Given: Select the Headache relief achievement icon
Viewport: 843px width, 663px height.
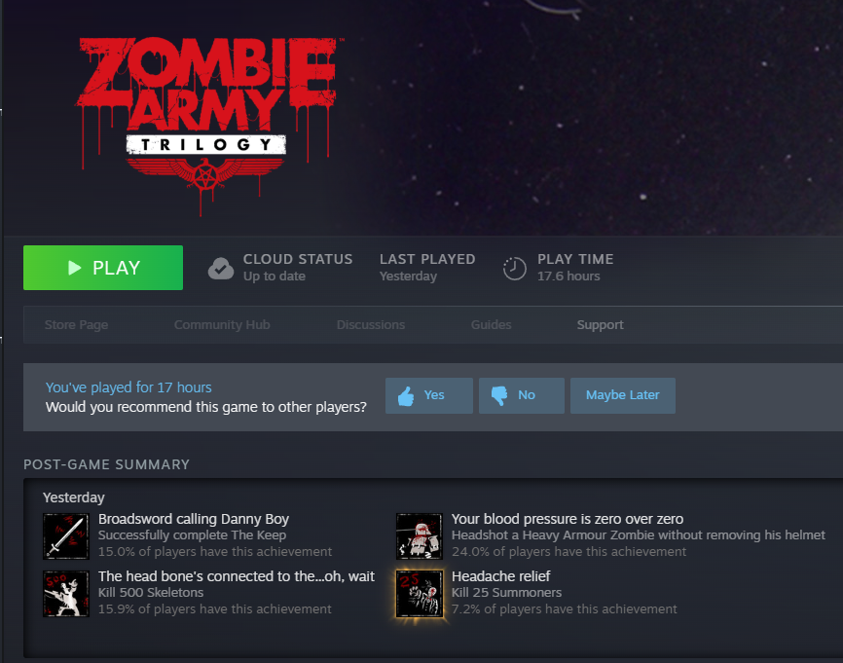Looking at the screenshot, I should point(420,594).
